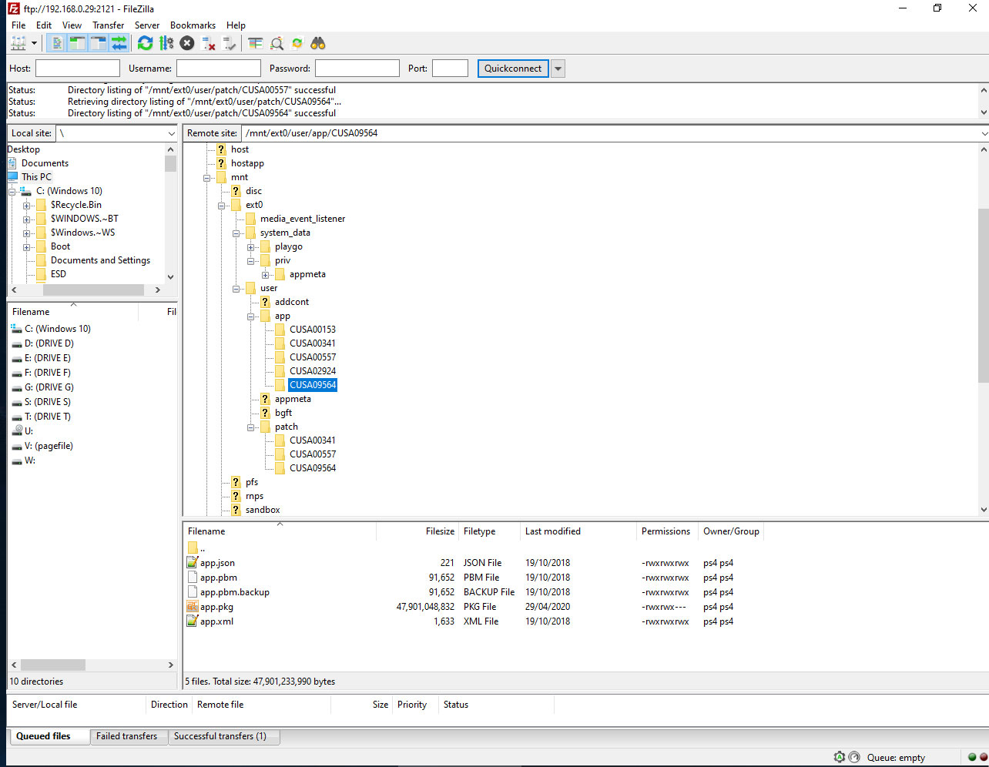Screen dimensions: 989x767
Task: Click the question-mark folder icon beside addcont
Action: point(266,302)
